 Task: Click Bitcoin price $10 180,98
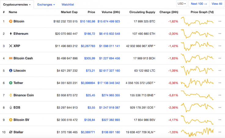[x=87, y=21]
